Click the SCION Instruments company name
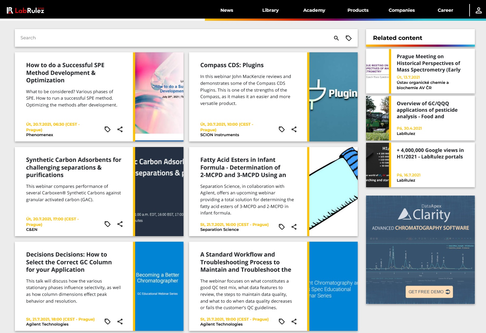The image size is (486, 333). point(220,135)
